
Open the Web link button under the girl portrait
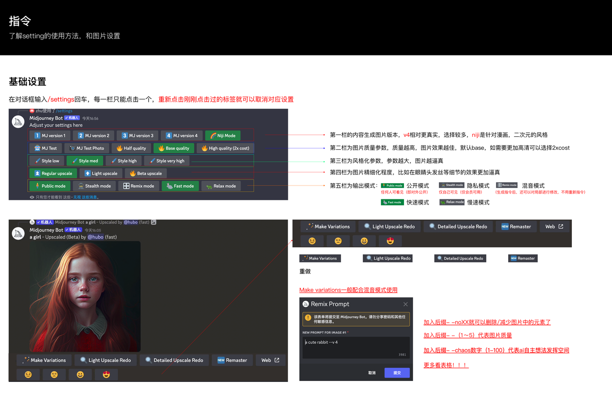tap(271, 360)
